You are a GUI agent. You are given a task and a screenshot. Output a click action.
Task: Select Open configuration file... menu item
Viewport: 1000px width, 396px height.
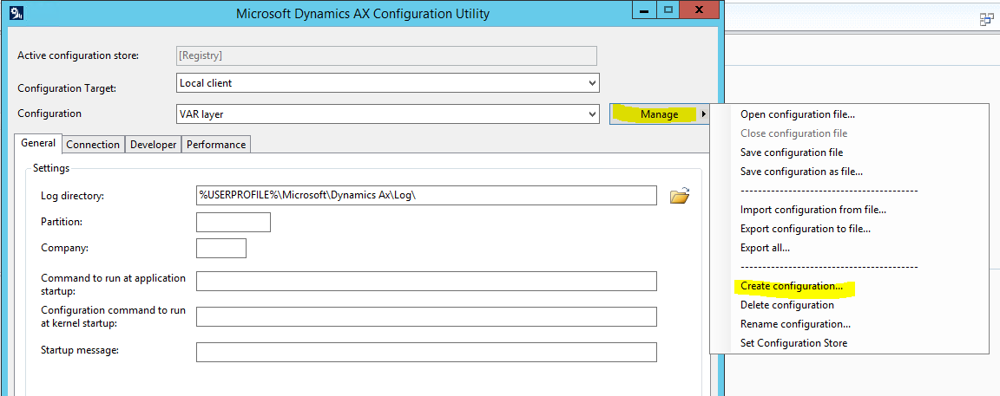coord(797,114)
